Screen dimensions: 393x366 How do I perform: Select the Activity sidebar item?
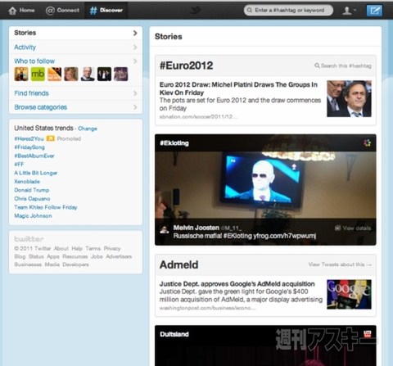[75, 47]
